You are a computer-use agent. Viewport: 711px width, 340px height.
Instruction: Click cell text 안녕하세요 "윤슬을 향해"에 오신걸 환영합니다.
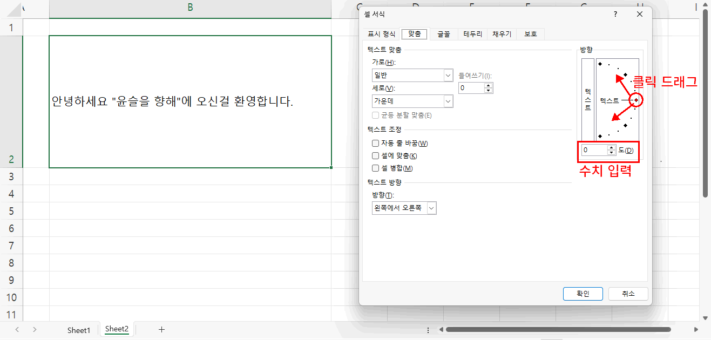click(x=172, y=101)
